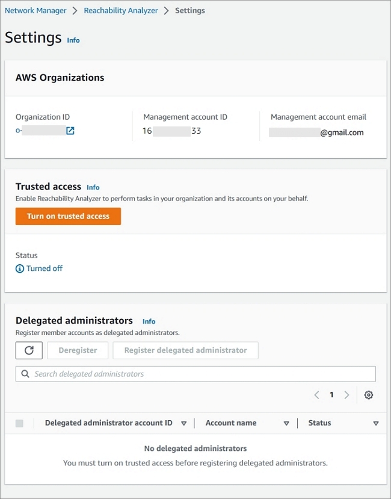Click the Organization ID link value
The image size is (391, 499).
coord(41,131)
